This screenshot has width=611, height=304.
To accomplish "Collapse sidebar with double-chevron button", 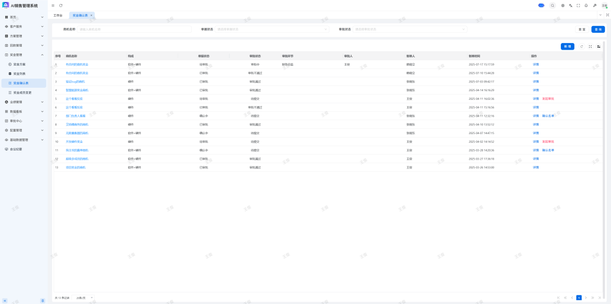I will 5,300.
